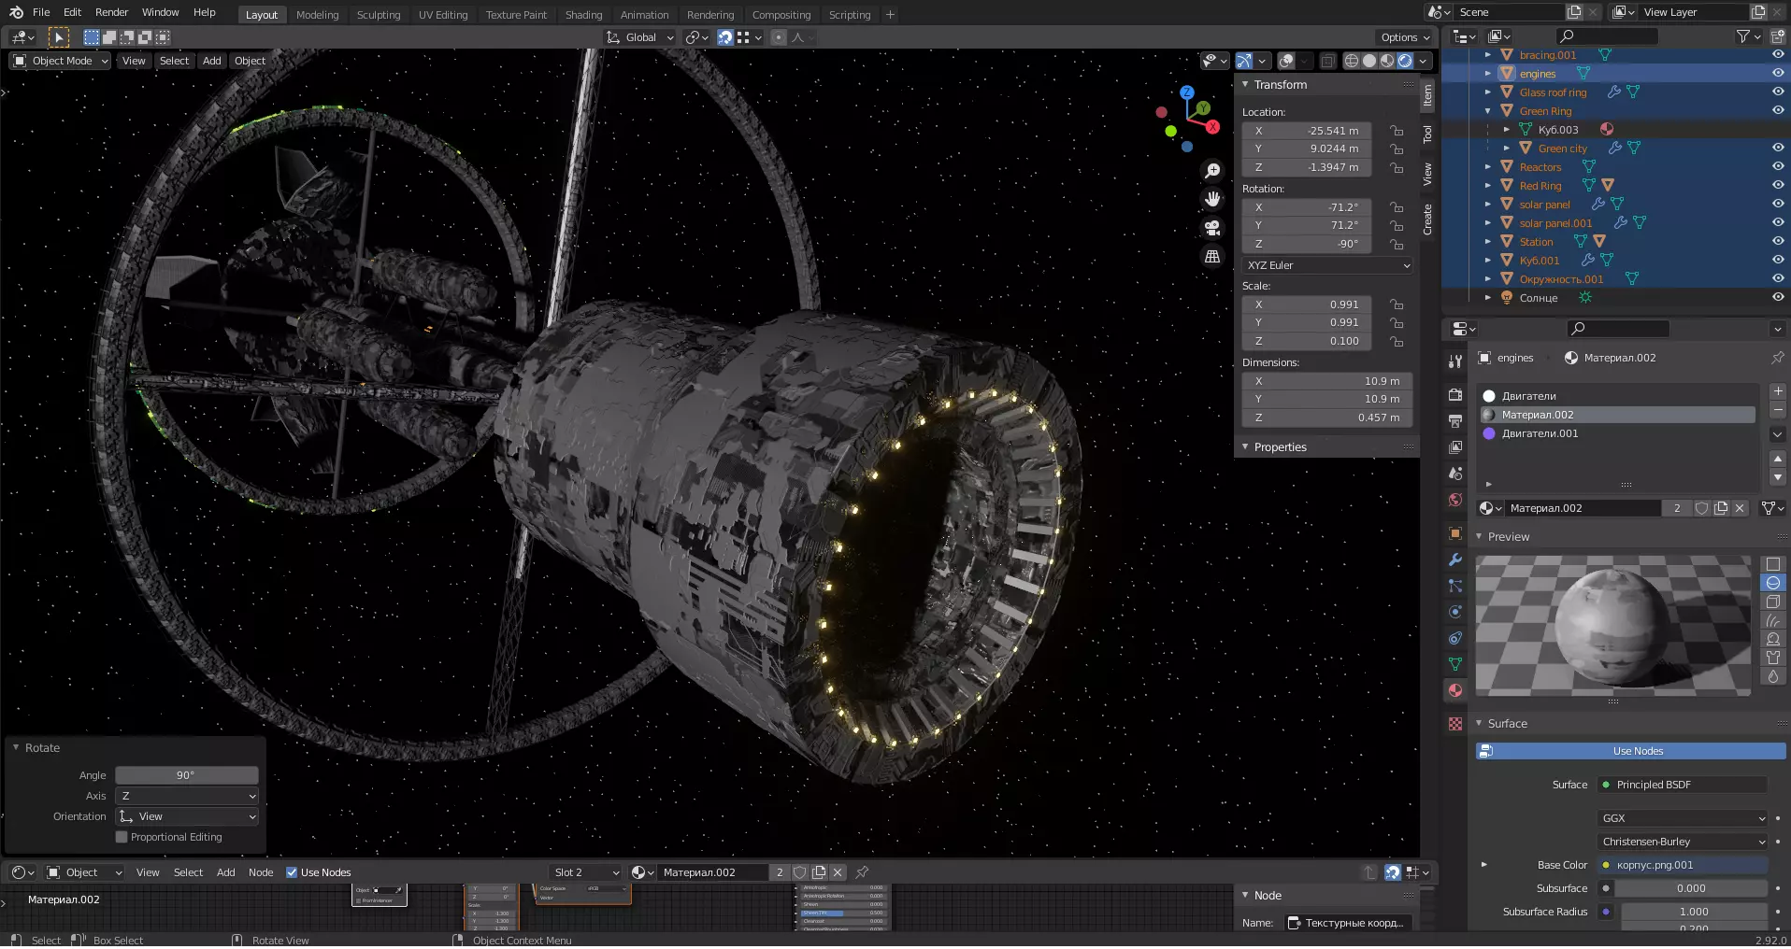Switch to wireframe viewport shading

[x=1352, y=61]
